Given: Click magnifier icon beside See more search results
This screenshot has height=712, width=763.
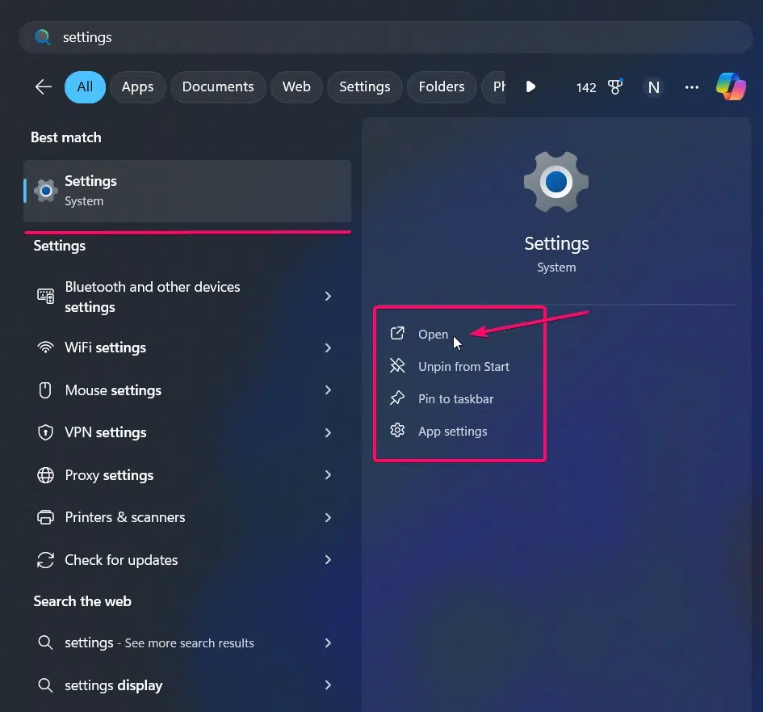Looking at the screenshot, I should coord(45,642).
